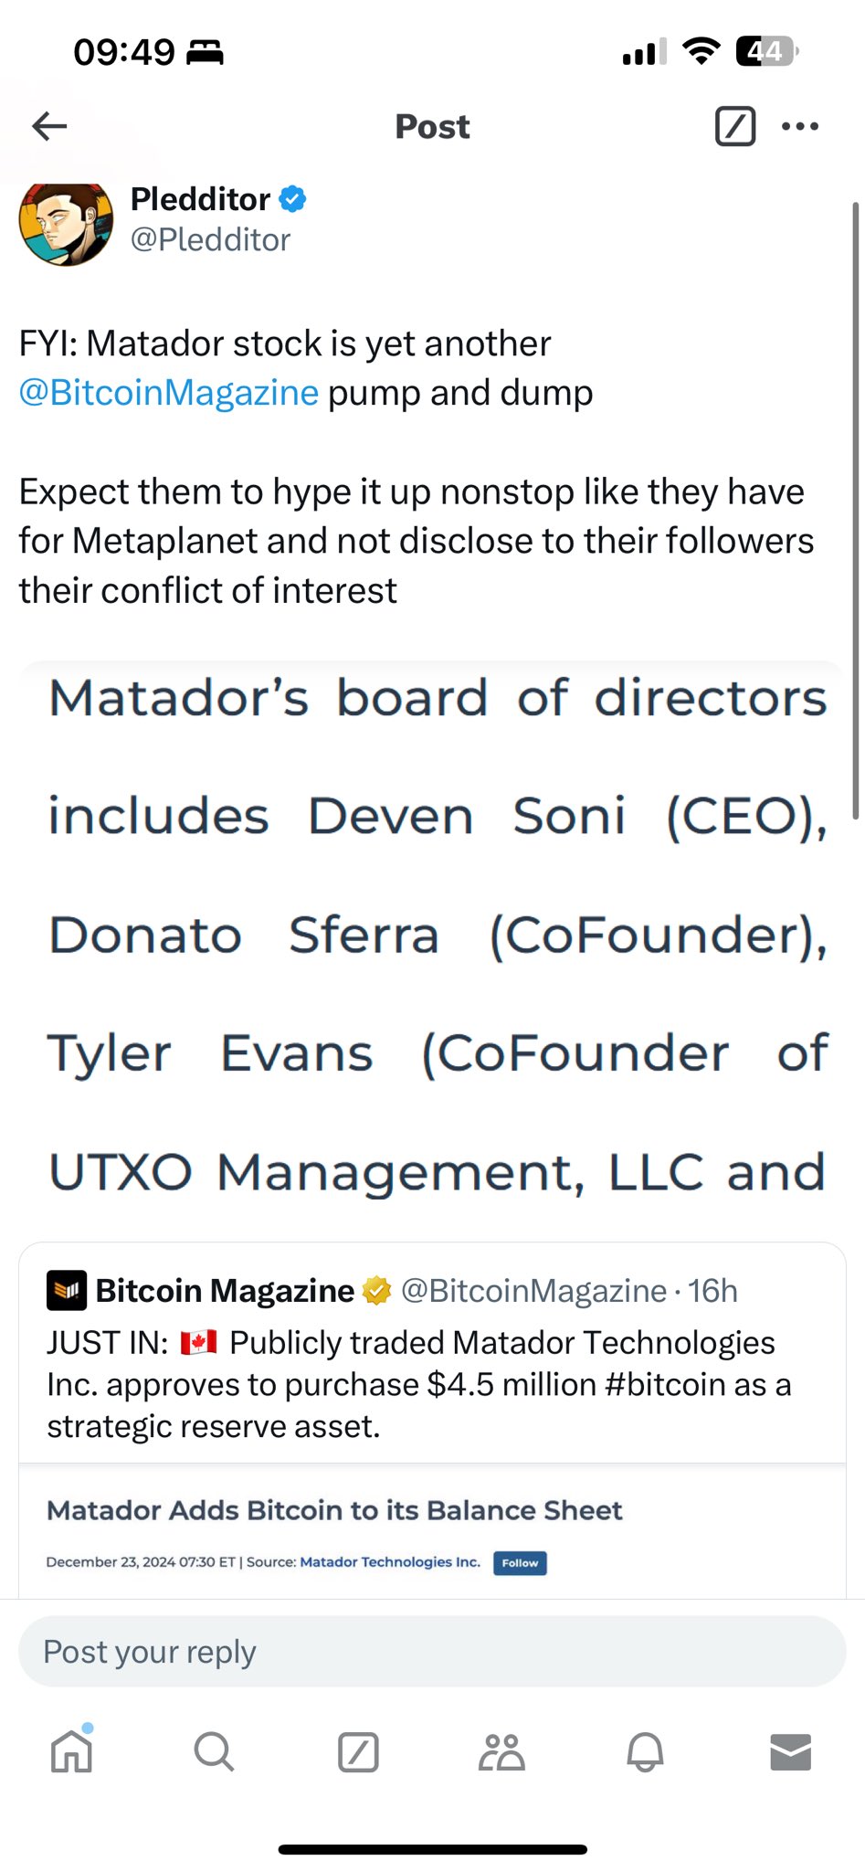This screenshot has width=865, height=1871.
Task: Open the Messages envelope tab
Action: click(790, 1752)
